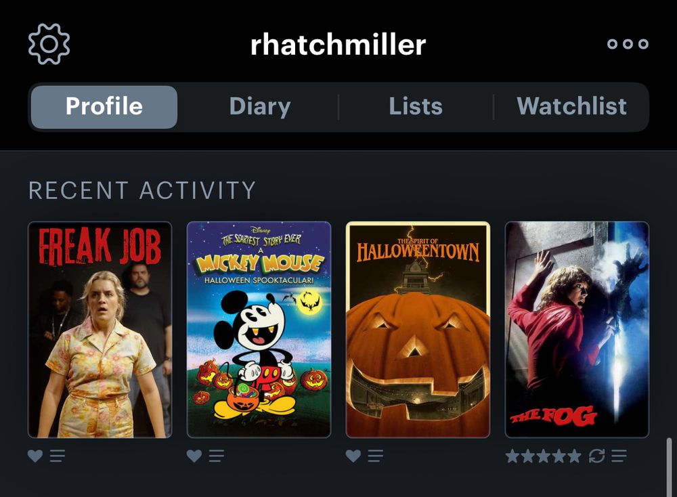677x497 pixels.
Task: Tap the review lines icon under The Fog
Action: (619, 456)
